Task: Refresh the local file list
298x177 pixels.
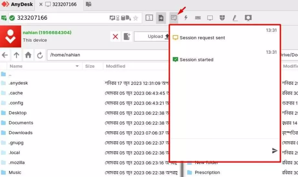Action: (40, 55)
